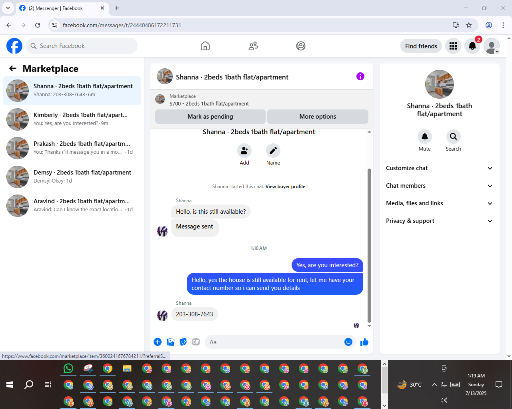Click Find friends button

[x=421, y=46]
